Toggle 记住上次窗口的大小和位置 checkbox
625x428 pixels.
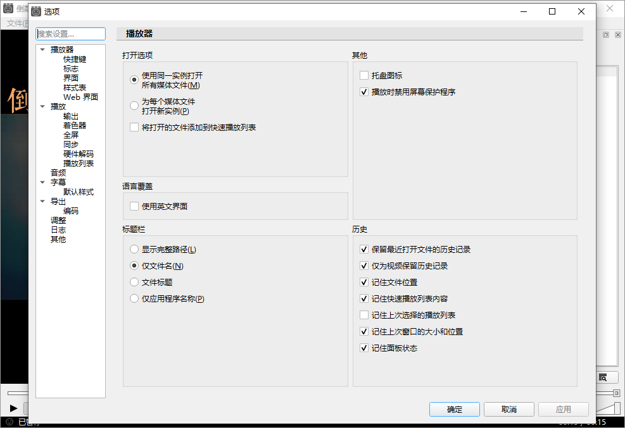coord(364,331)
